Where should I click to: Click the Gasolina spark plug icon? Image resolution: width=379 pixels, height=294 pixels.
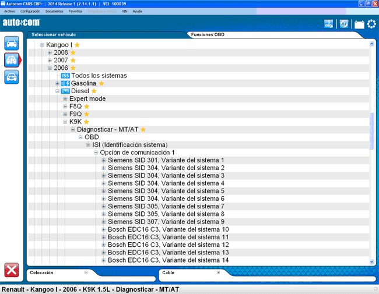(65, 83)
